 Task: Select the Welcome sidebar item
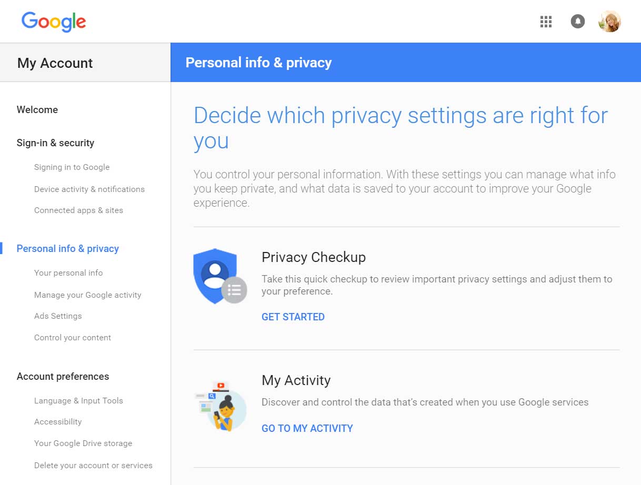click(37, 110)
